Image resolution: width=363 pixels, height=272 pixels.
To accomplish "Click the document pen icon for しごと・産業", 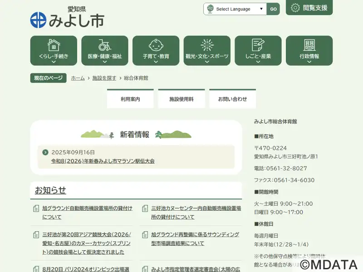I will (x=258, y=45).
